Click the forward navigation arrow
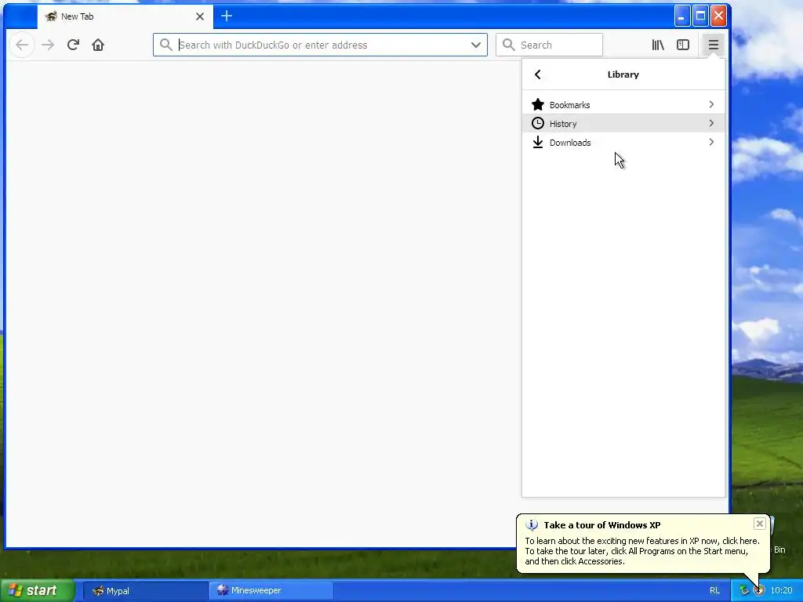The width and height of the screenshot is (803, 602). click(x=48, y=45)
